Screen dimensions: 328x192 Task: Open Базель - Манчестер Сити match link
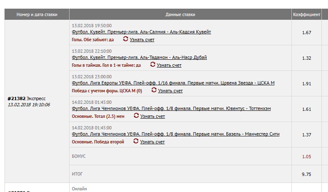click(x=176, y=134)
